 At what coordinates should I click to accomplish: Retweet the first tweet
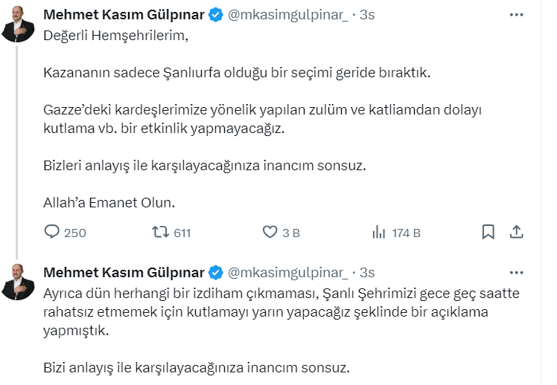coord(159,233)
